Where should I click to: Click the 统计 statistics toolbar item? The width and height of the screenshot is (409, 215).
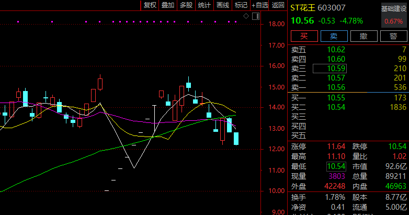click(x=204, y=5)
